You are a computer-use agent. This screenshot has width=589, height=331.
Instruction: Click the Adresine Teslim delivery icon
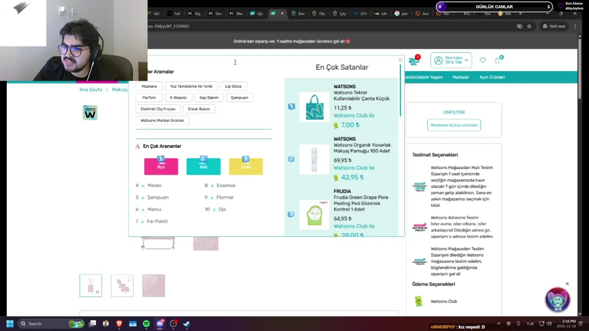point(420,227)
